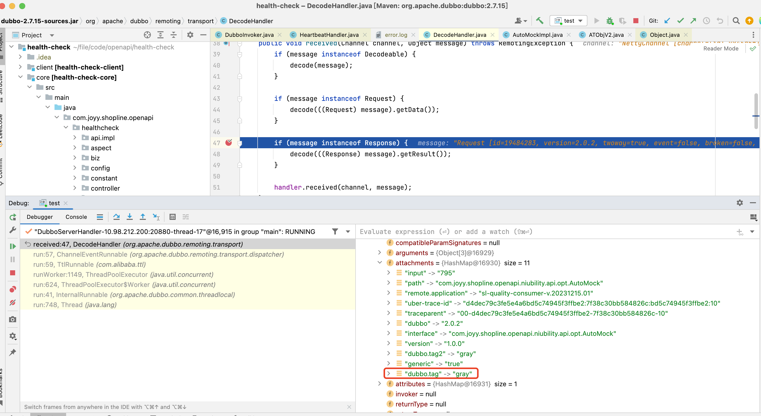Click the editor vertical scrollbar
761x416 pixels.
pyautogui.click(x=756, y=111)
